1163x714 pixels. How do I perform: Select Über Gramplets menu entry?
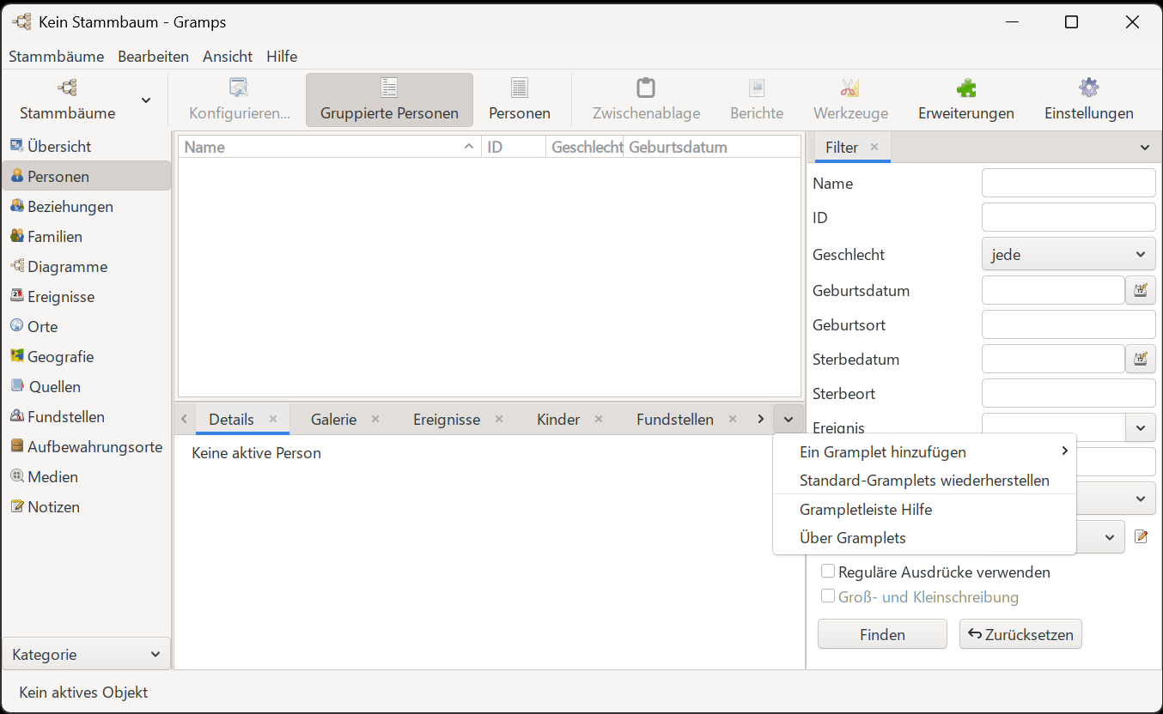tap(924, 538)
